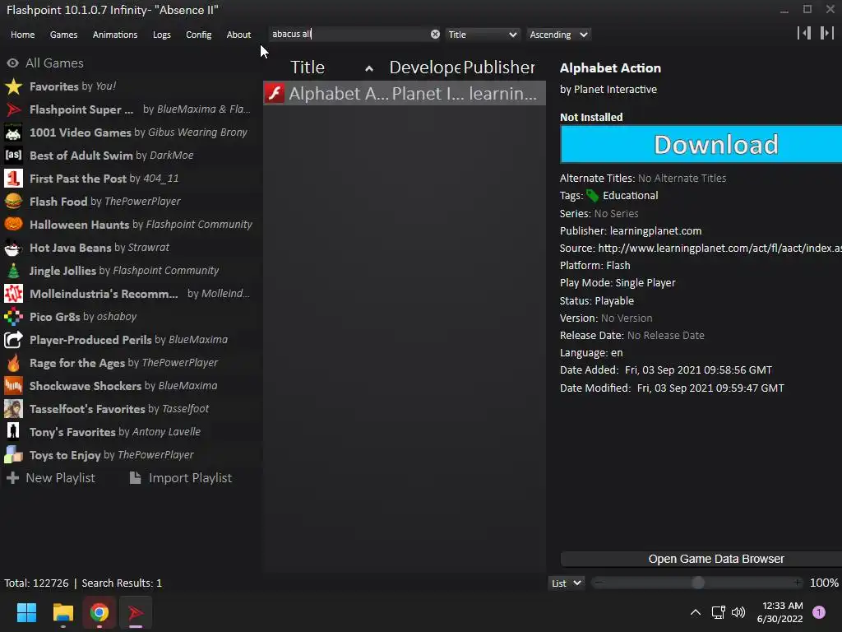Screen dimensions: 842x632
Task: Click the source URL field
Action: tap(719, 249)
